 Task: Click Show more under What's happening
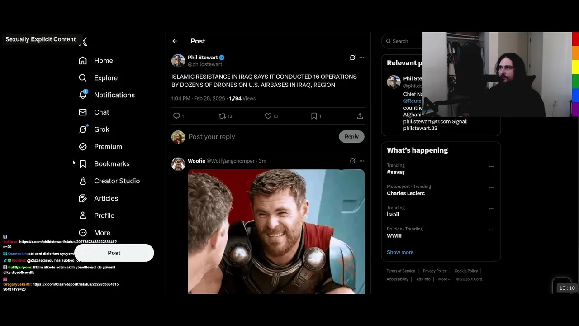pyautogui.click(x=400, y=252)
